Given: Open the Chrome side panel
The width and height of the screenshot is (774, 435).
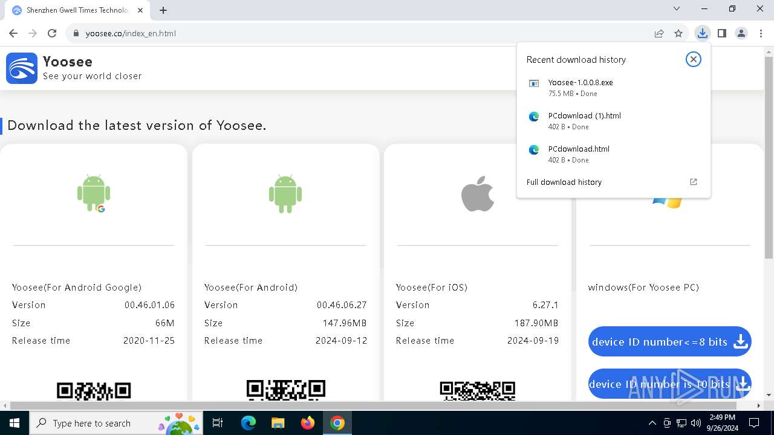Looking at the screenshot, I should click(722, 33).
